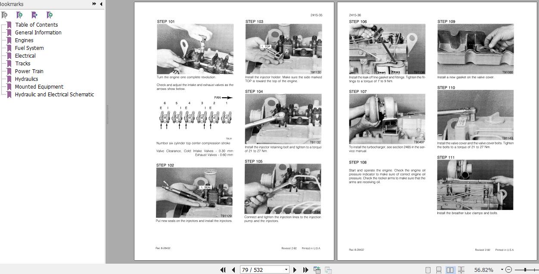This screenshot has width=539, height=274.
Task: Click the double-arrow to expand panel options
Action: pos(94,4)
